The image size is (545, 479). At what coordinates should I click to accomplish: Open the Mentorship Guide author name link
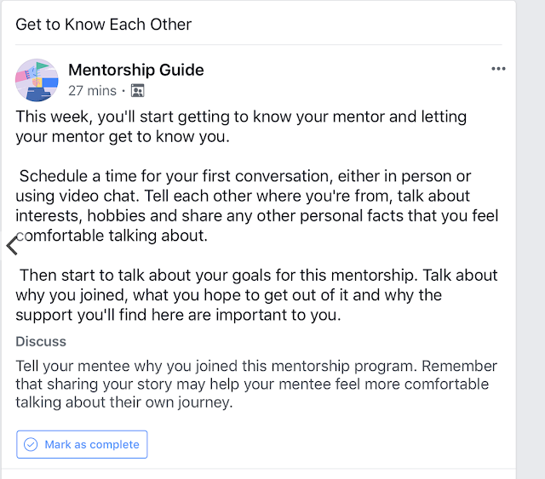pyautogui.click(x=135, y=70)
